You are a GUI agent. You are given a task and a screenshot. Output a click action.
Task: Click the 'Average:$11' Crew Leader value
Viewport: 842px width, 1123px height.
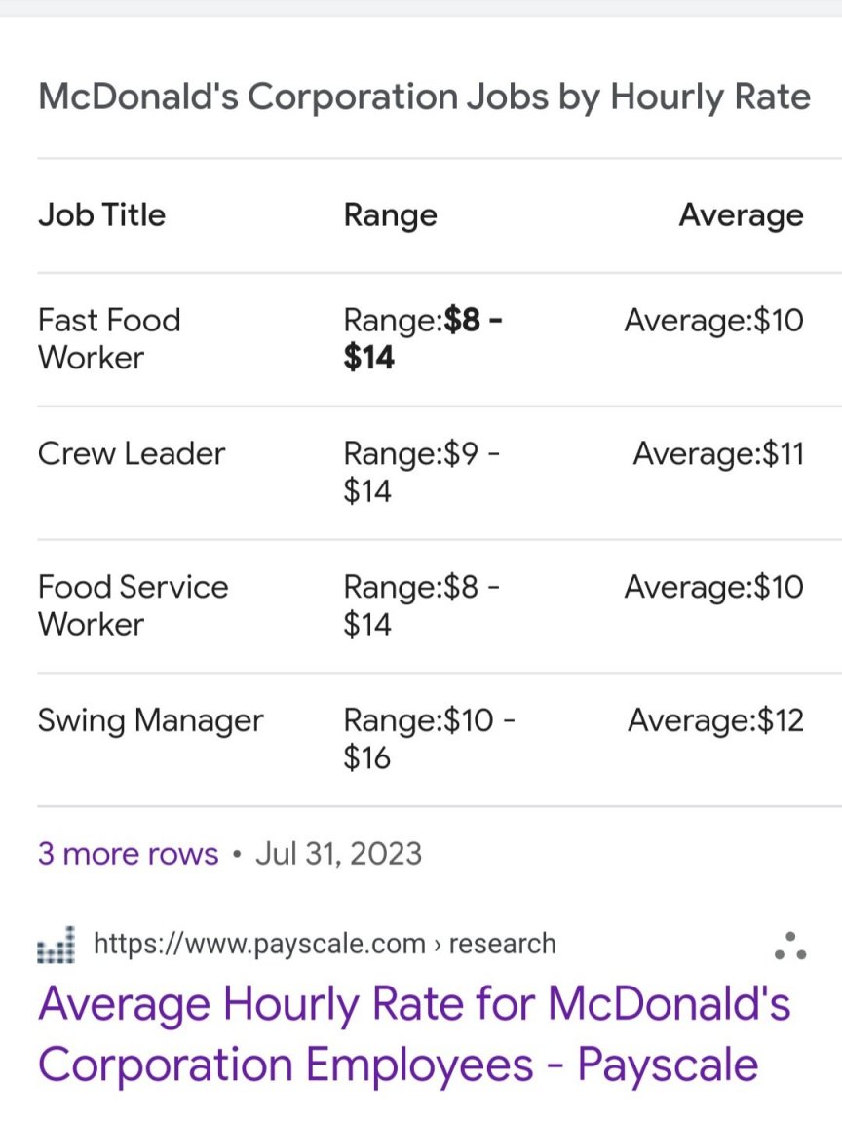point(718,454)
